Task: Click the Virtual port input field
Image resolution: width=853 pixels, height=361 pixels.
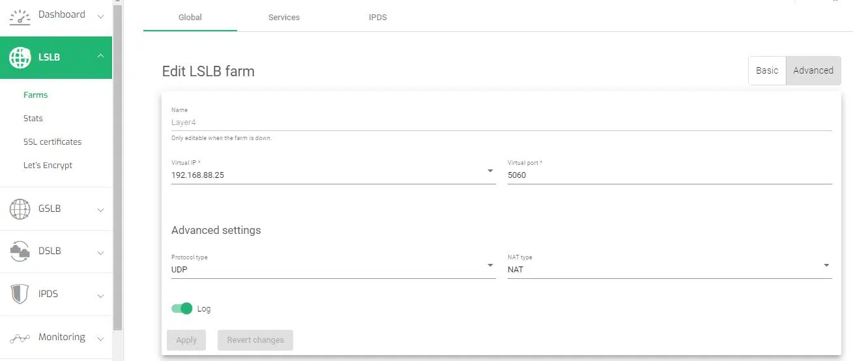Action: [669, 175]
